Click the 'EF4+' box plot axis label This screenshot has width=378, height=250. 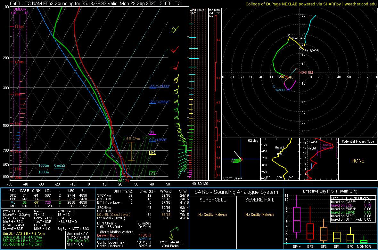[297, 246]
